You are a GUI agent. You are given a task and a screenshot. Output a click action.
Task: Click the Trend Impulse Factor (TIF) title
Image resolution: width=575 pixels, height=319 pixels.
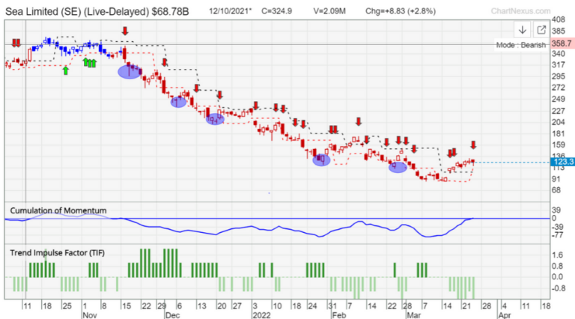57,252
